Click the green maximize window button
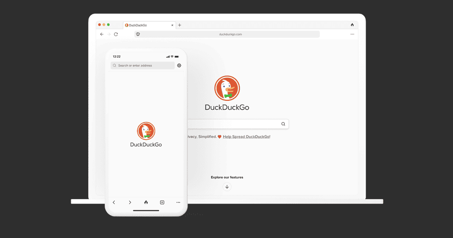This screenshot has height=238, width=453. [x=108, y=25]
